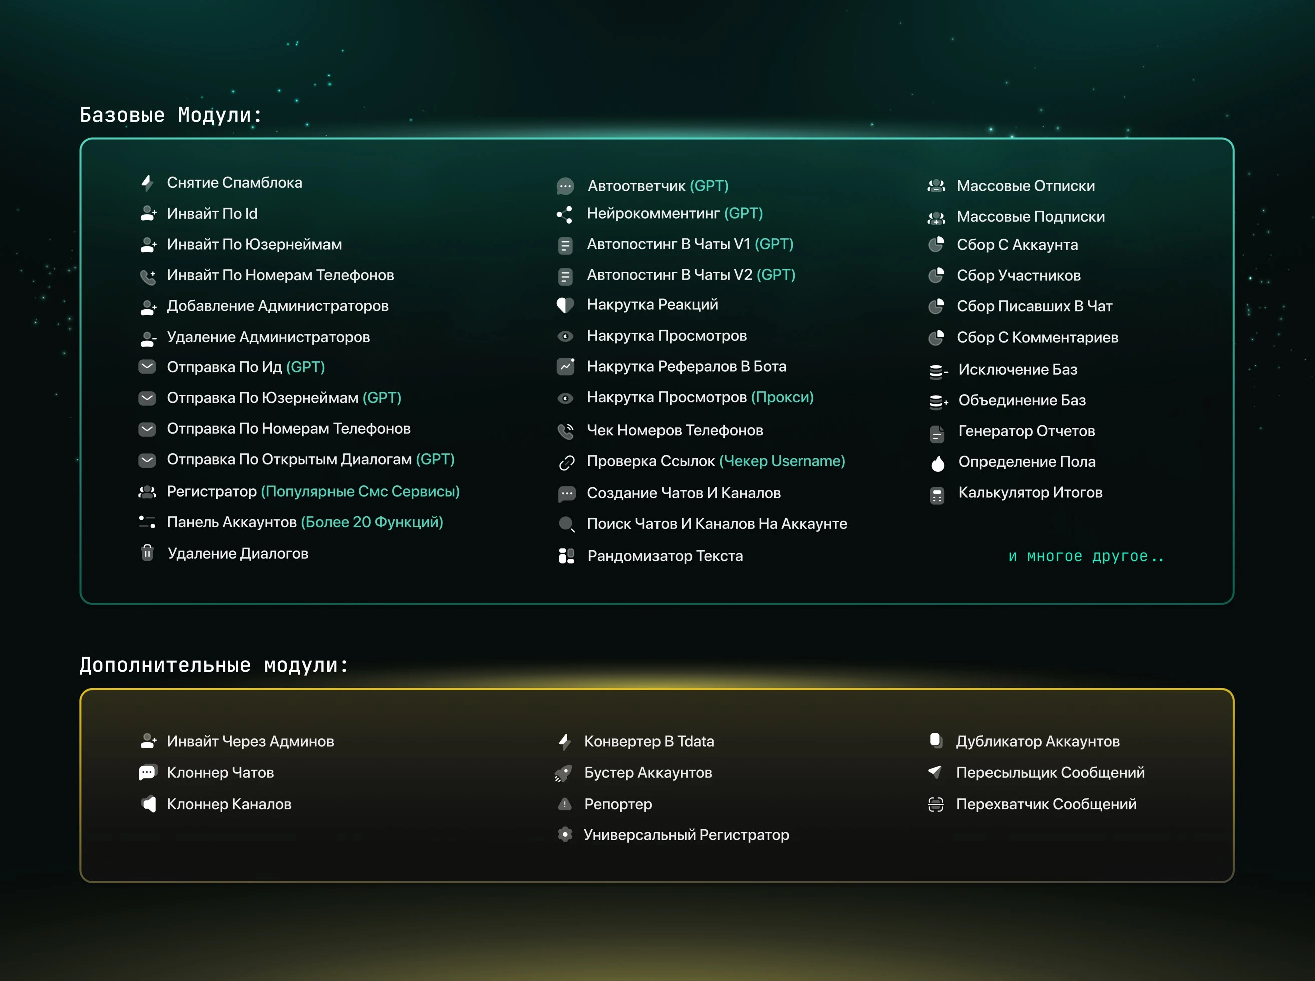This screenshot has width=1315, height=981.
Task: Click the trash icon beside Удаление Диалогов
Action: (147, 553)
